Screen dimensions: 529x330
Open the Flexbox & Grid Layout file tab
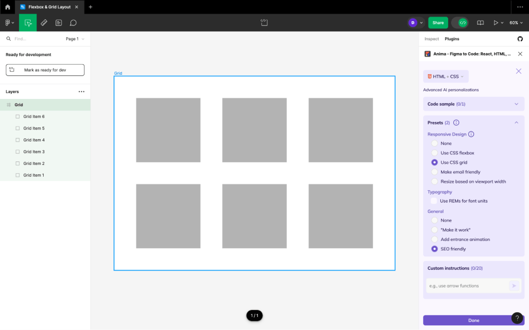[49, 6]
